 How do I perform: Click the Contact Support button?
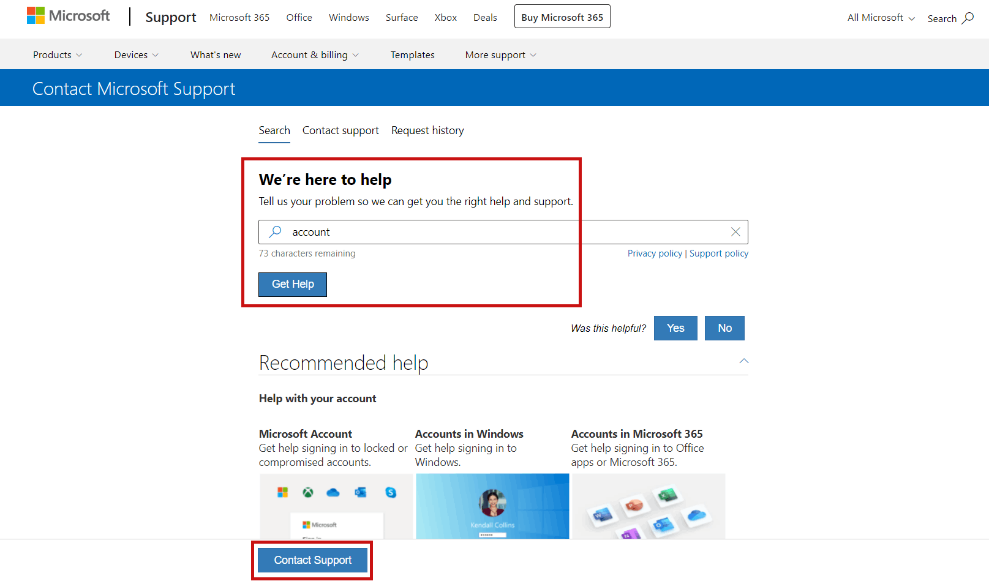pos(312,560)
